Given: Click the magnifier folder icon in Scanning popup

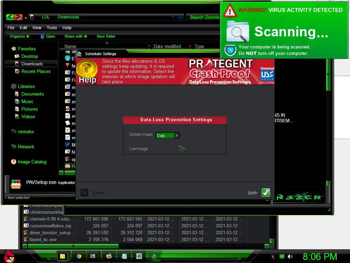Looking at the screenshot, I should click(238, 31).
